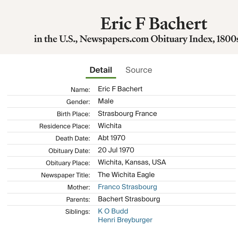The image size is (238, 226).
Task: Click the Gender value Male
Action: 106,101
